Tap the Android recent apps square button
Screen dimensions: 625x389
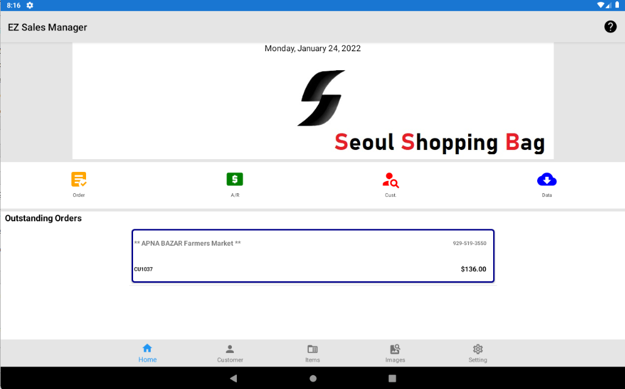pyautogui.click(x=392, y=378)
